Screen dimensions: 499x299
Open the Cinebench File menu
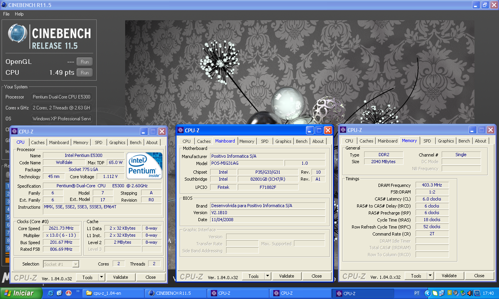point(6,14)
